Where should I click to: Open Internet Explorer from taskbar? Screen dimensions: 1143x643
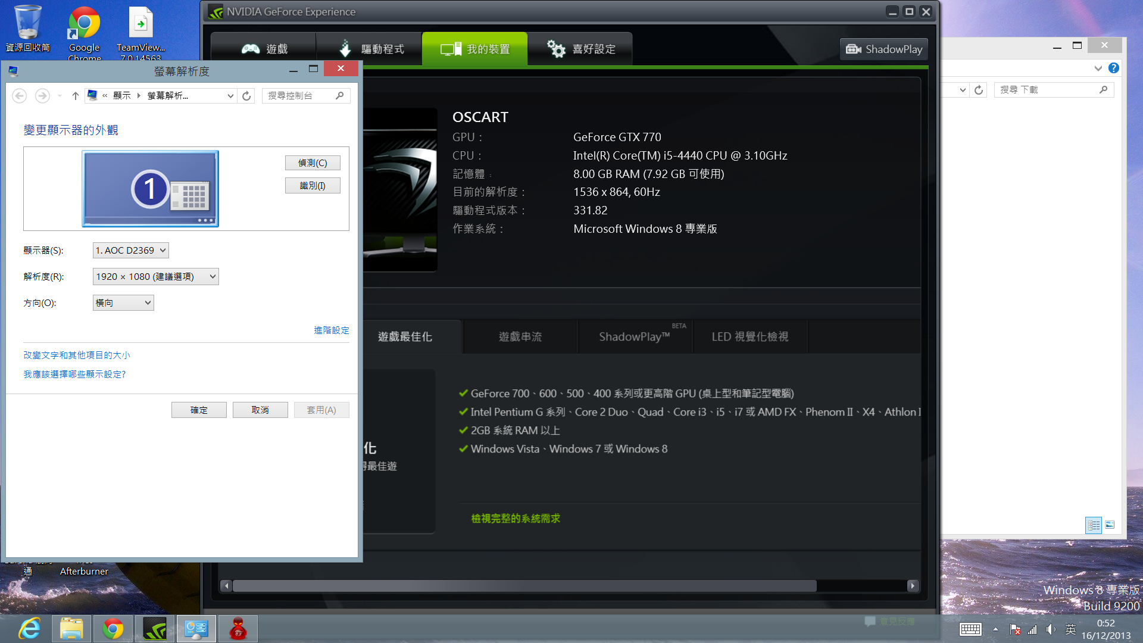click(x=30, y=629)
